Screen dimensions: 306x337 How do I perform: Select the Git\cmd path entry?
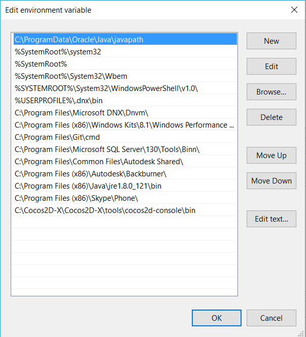click(125, 137)
